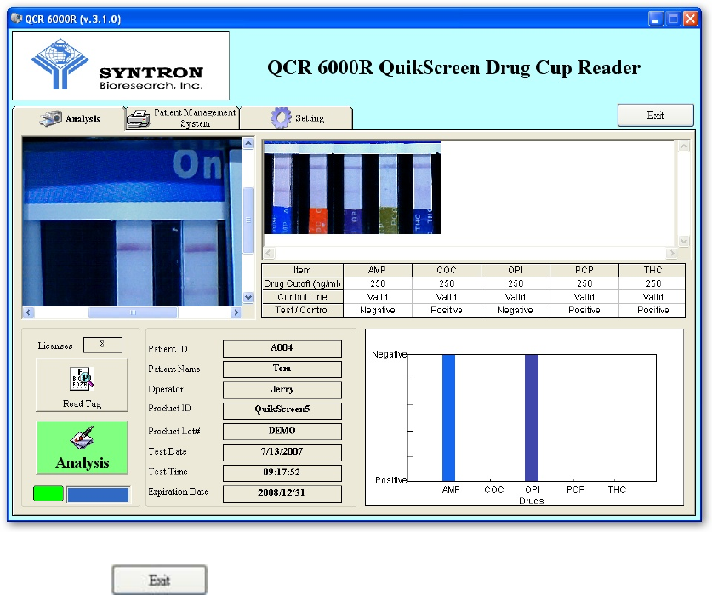Click the Test / Control row label
The height and width of the screenshot is (595, 712).
pos(303,311)
